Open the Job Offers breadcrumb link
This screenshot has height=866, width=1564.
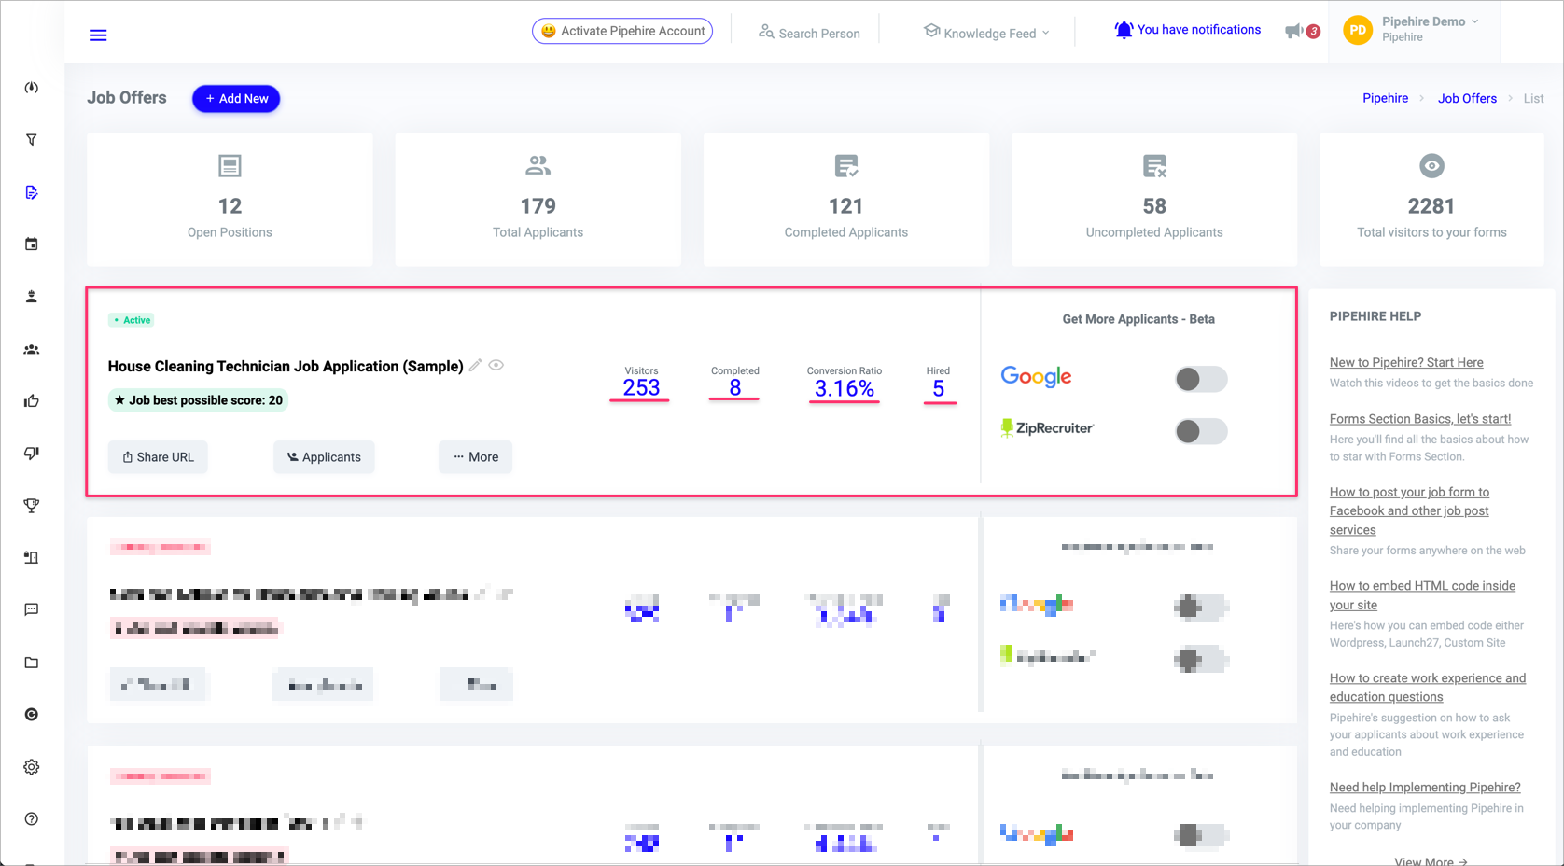1467,98
